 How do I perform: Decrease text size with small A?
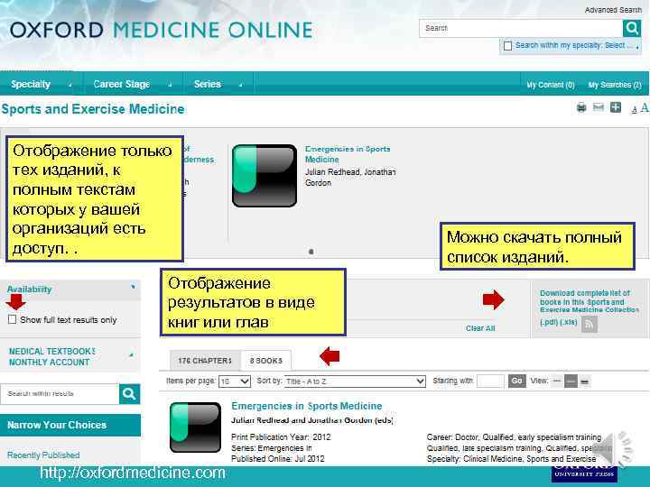point(634,110)
